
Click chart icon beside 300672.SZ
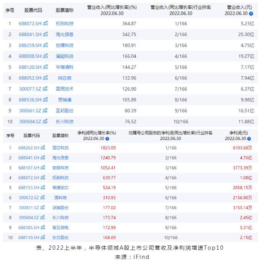[x=42, y=197]
